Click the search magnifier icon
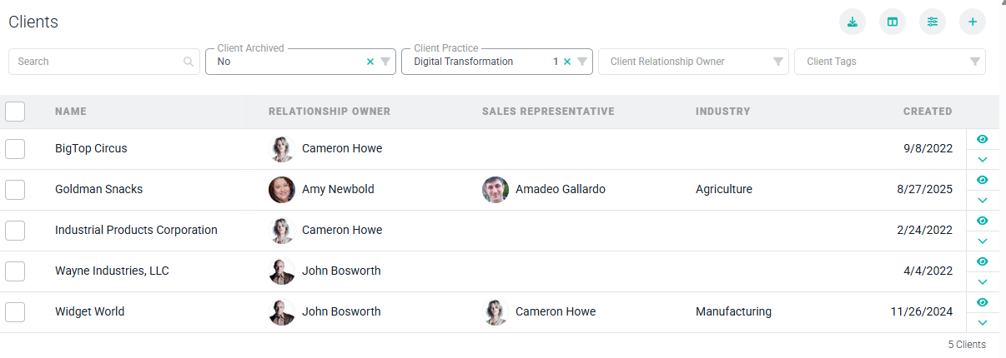The image size is (1006, 358). (x=189, y=62)
